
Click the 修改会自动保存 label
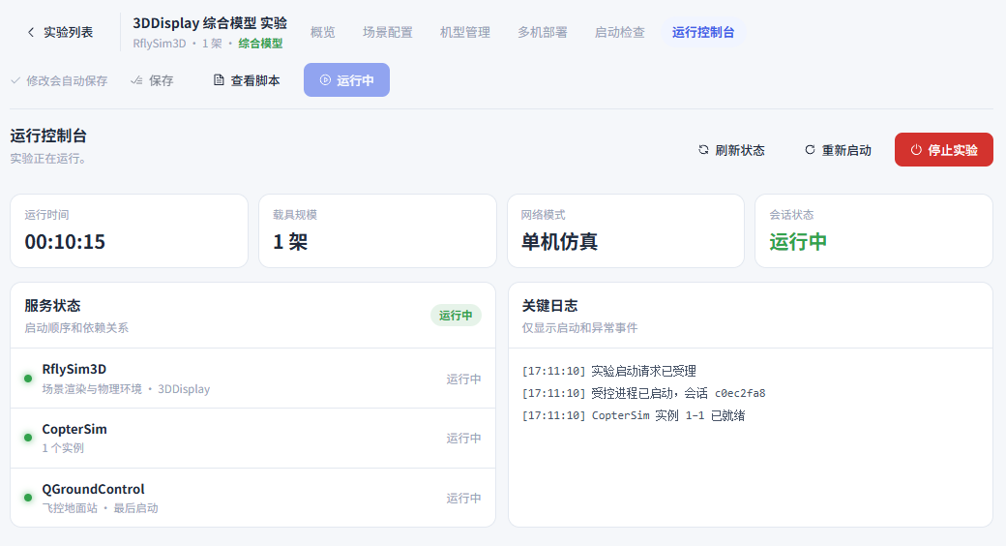[x=67, y=81]
